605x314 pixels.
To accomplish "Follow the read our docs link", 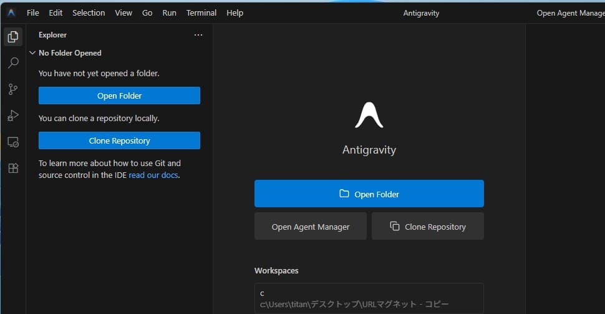I will coord(153,175).
